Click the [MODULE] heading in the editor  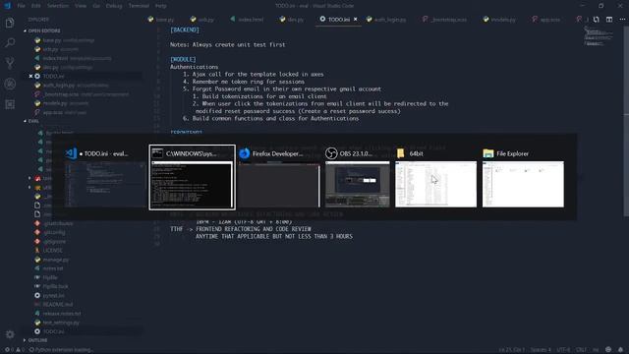point(183,59)
